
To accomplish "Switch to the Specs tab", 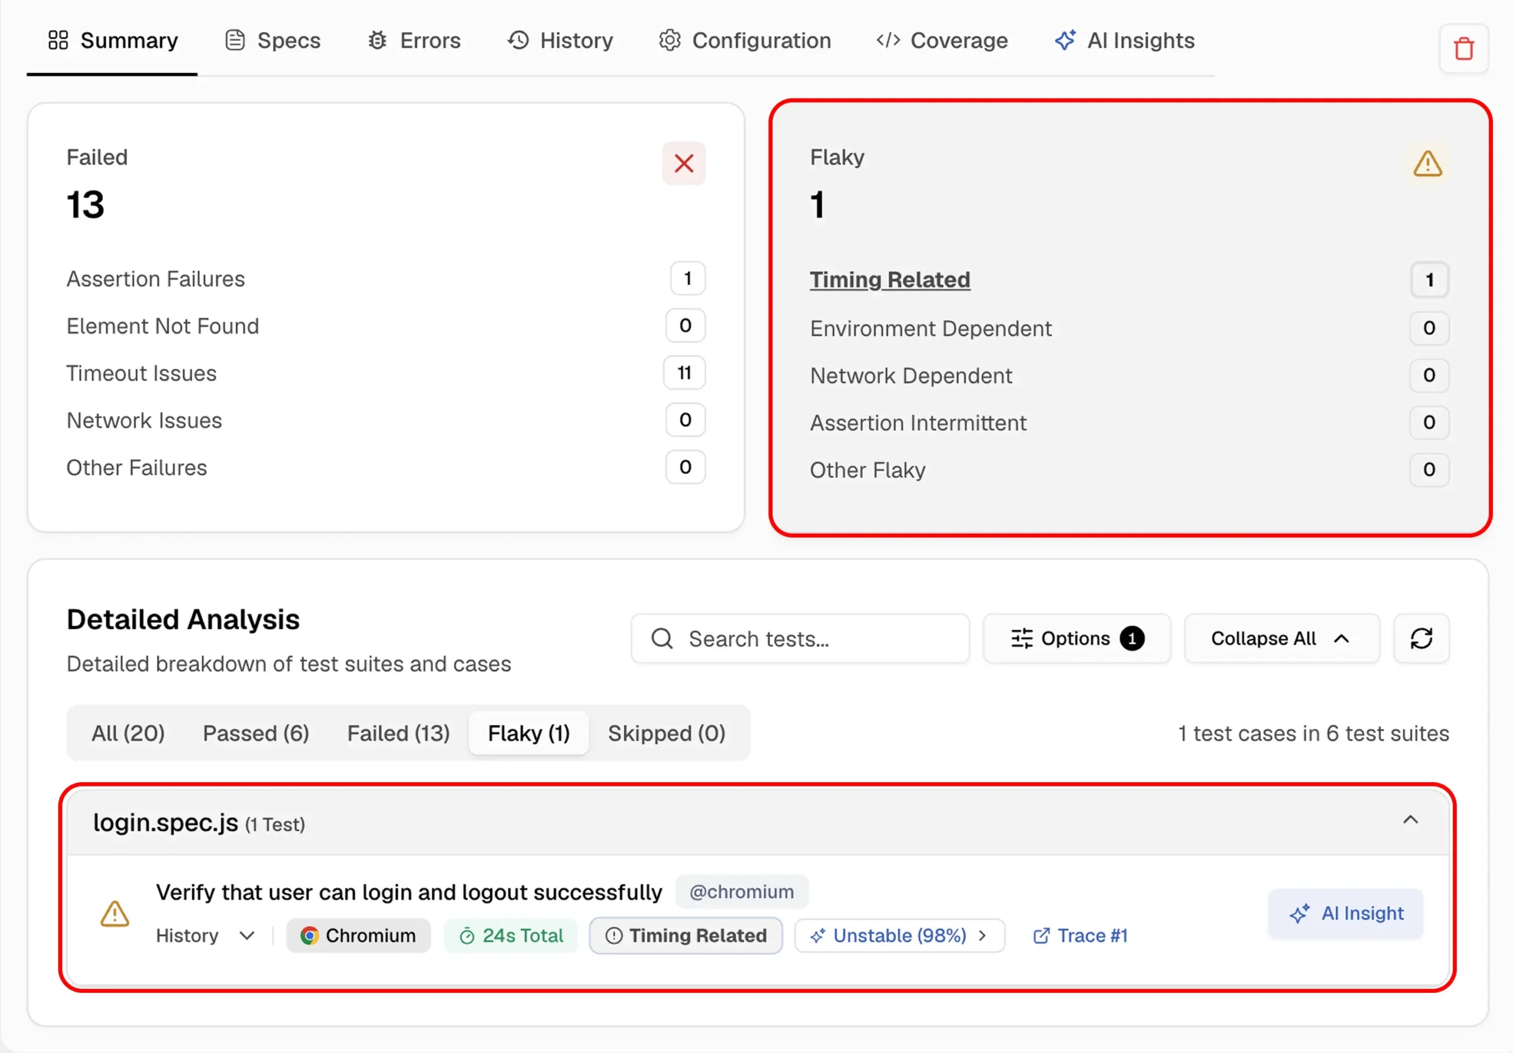I will (x=273, y=41).
